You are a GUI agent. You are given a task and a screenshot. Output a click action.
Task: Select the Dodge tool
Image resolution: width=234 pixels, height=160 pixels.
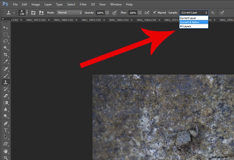tap(6, 116)
